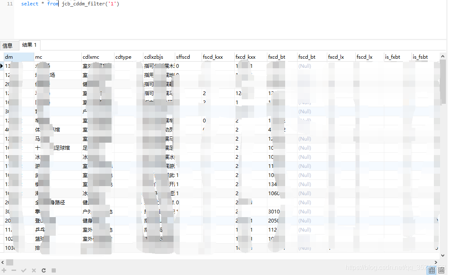Screen dimensions: 450x275
Task: Select the mc column header
Action: 58,57
